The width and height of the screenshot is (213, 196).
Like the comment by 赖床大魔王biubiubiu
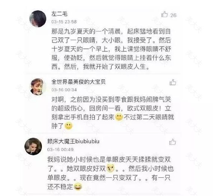tap(172, 142)
